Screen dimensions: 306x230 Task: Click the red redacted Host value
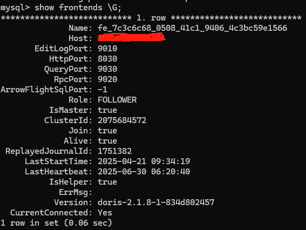click(x=132, y=37)
